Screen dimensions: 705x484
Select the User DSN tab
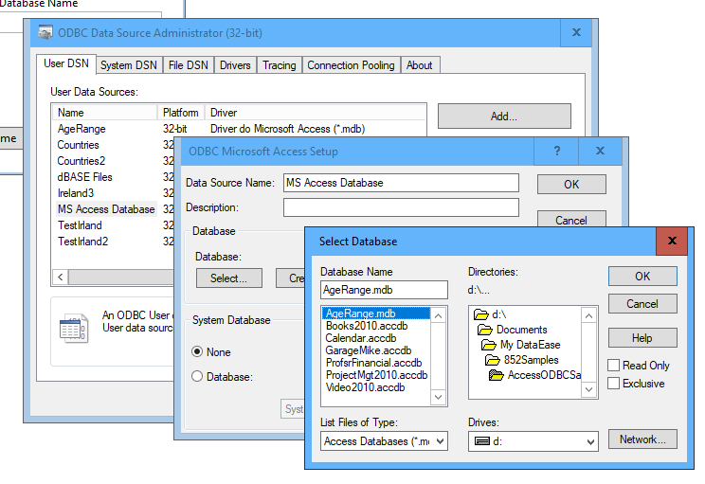coord(66,63)
